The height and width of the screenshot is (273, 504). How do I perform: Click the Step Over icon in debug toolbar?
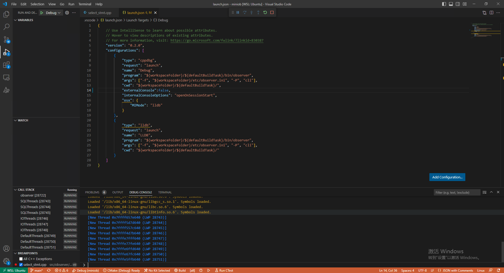(x=245, y=12)
